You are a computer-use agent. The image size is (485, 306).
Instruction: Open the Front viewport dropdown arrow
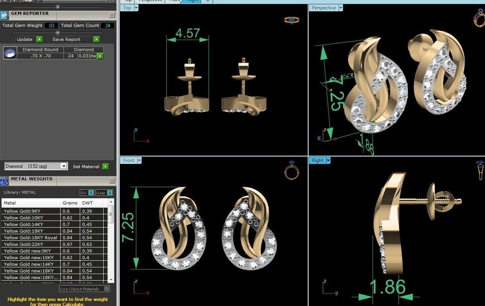139,160
